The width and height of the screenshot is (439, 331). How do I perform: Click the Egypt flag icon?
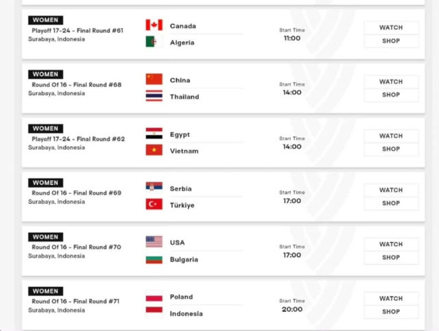(x=154, y=134)
